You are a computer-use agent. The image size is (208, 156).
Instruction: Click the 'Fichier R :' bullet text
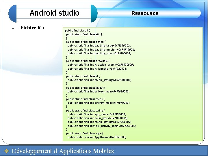32,27
